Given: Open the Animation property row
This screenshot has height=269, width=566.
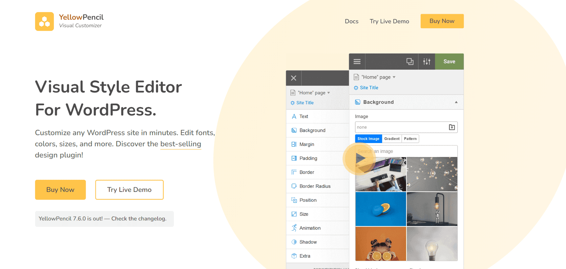Looking at the screenshot, I should [x=318, y=228].
